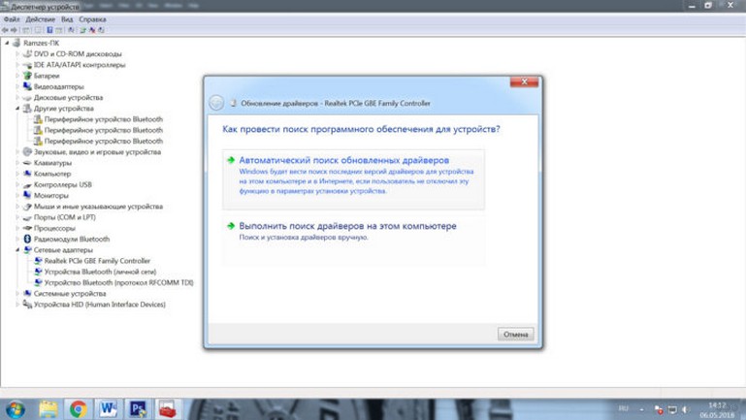Open the Вид menu
This screenshot has width=746, height=420.
pyautogui.click(x=67, y=19)
